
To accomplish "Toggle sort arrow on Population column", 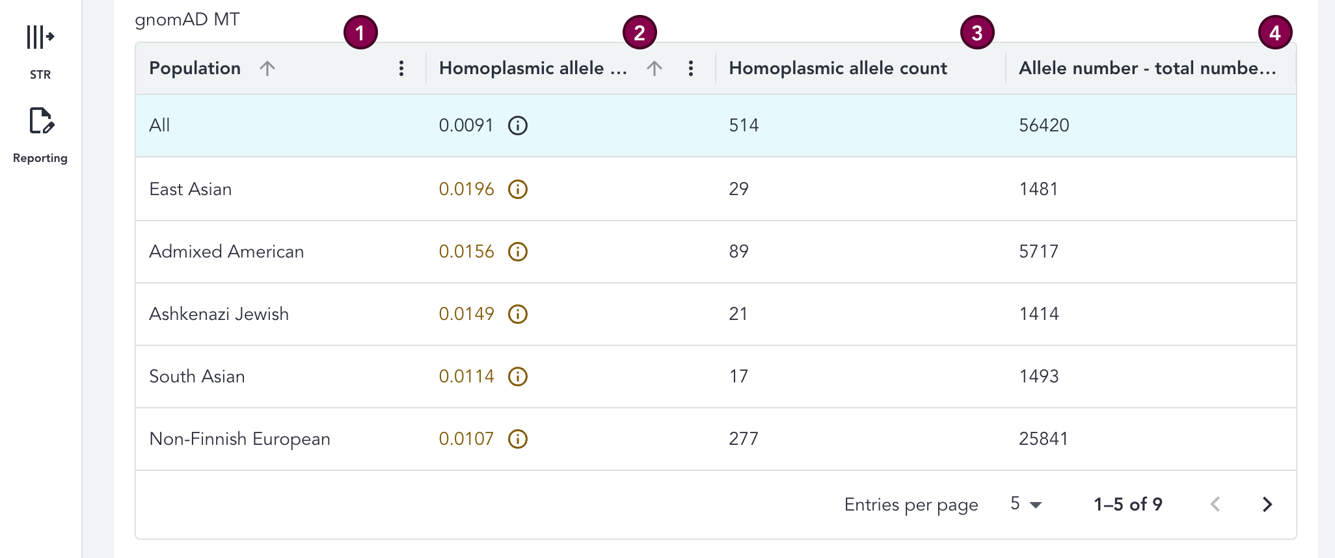I will point(267,68).
